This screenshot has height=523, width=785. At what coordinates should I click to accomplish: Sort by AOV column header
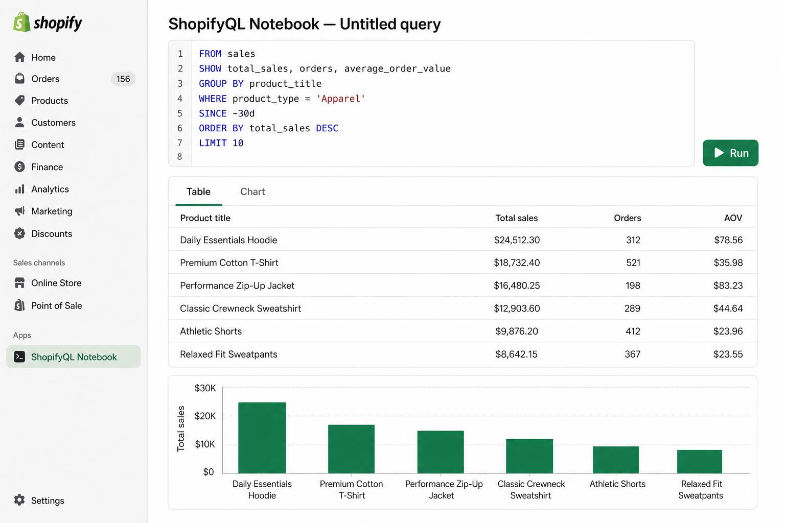click(x=733, y=218)
